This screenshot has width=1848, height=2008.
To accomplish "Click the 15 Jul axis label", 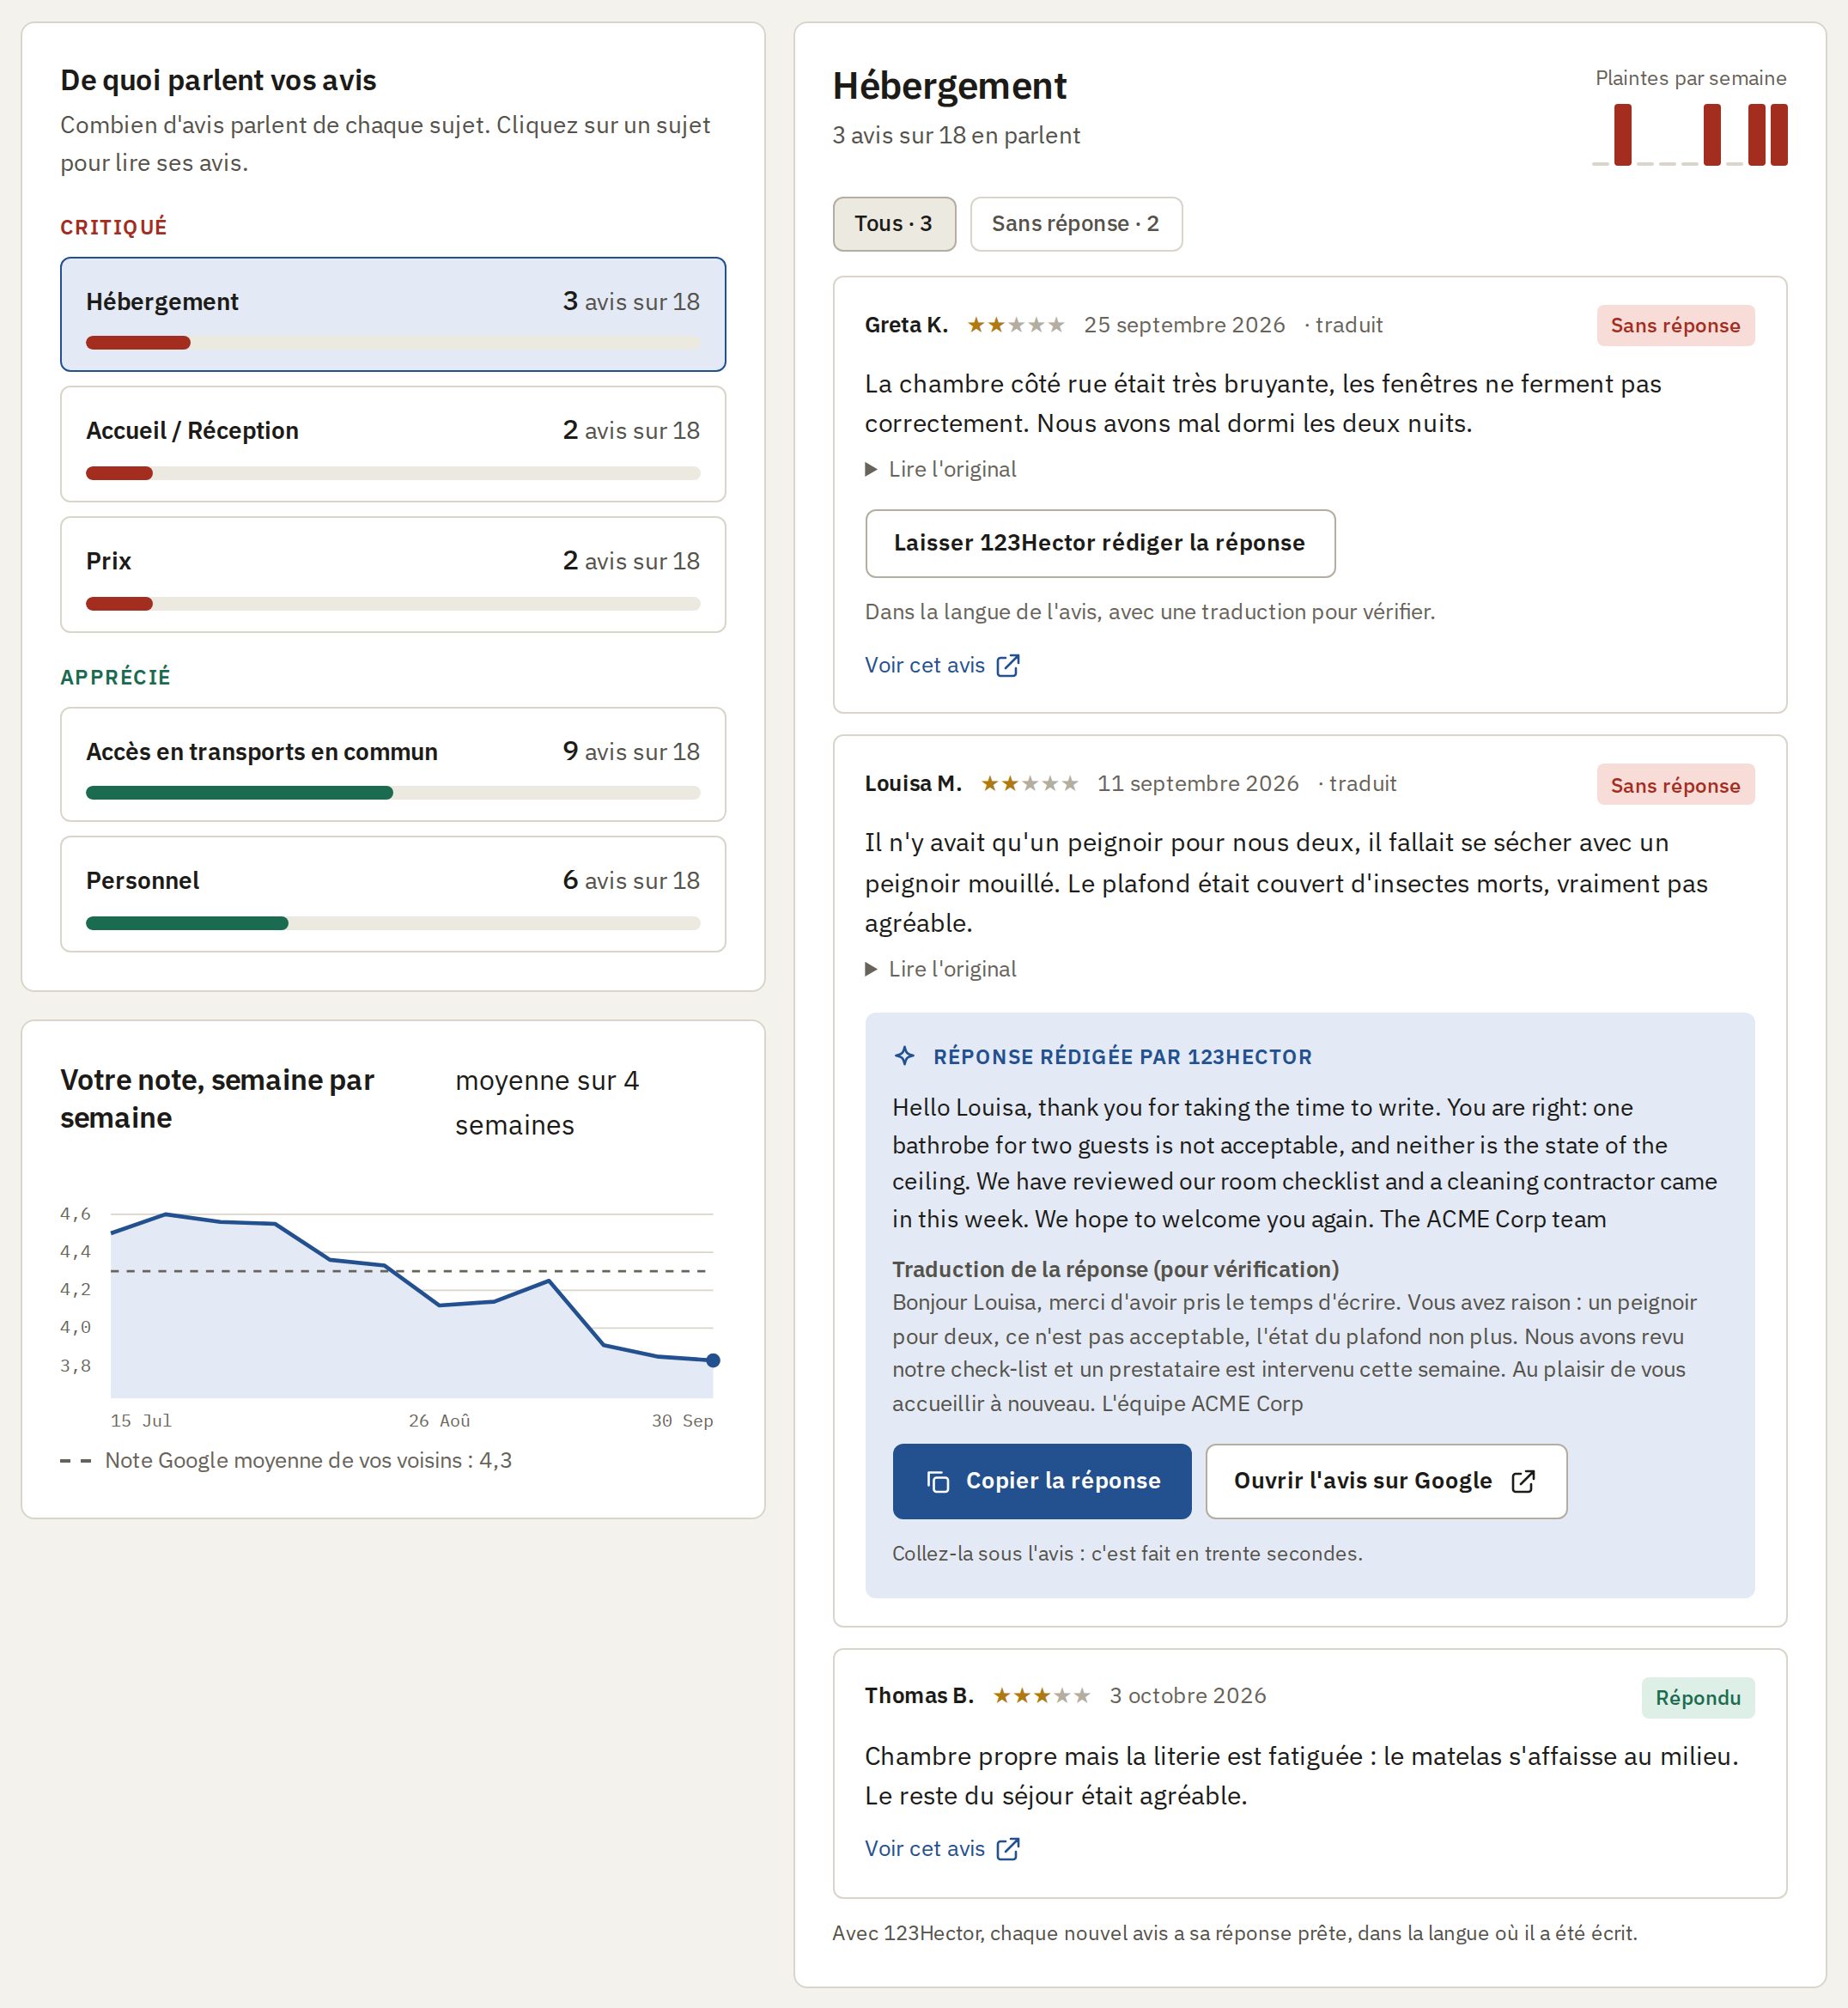I will pyautogui.click(x=141, y=1420).
